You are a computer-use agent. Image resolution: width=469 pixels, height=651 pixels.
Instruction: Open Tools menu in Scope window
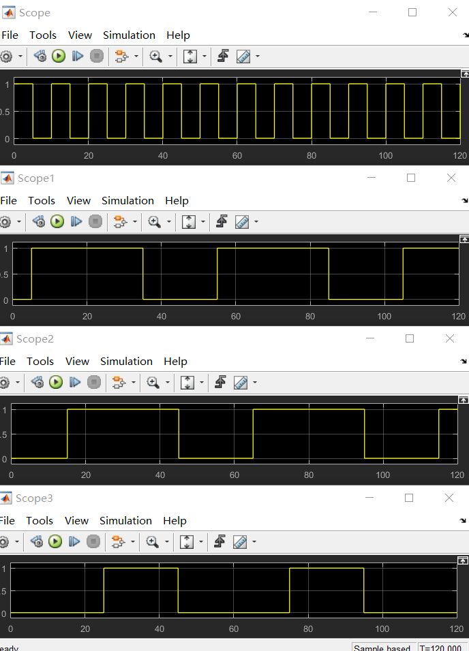tap(43, 35)
